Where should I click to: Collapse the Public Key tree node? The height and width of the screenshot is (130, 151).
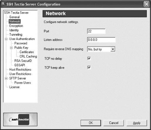(11, 48)
